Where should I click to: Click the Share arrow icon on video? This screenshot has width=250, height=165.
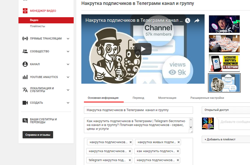197,20
